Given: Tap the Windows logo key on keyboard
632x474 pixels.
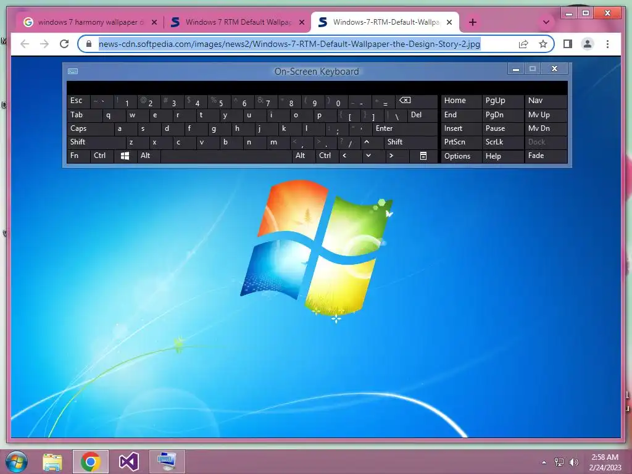Looking at the screenshot, I should click(x=125, y=156).
